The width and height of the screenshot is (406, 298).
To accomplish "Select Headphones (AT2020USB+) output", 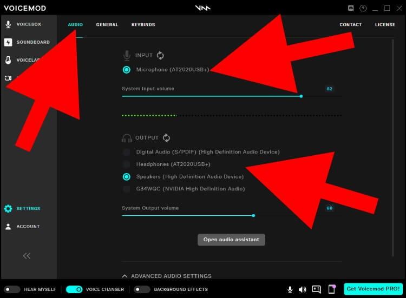I will pos(127,164).
